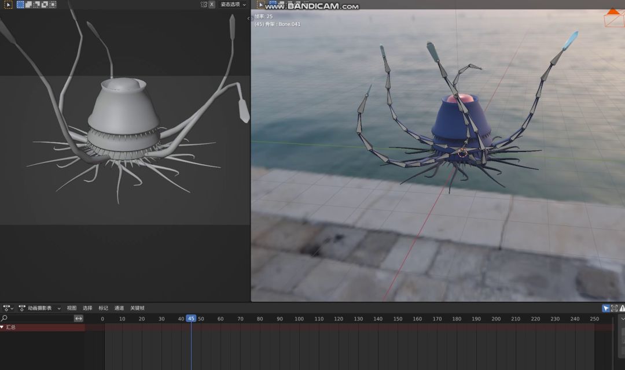Open the 姿态选项 dropdown
Image resolution: width=625 pixels, height=370 pixels.
pyautogui.click(x=233, y=5)
